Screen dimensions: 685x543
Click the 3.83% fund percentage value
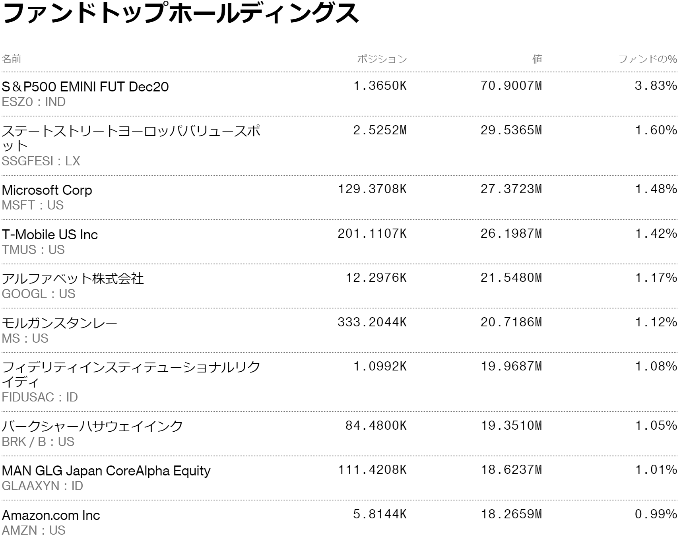pos(656,86)
